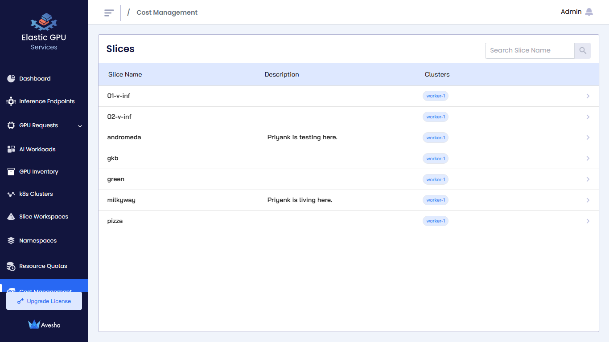This screenshot has width=613, height=348.
Task: Select the green slice name
Action: (x=116, y=179)
